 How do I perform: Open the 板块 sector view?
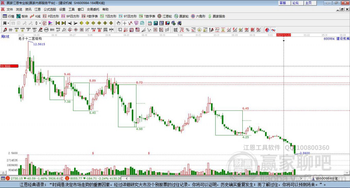[x=22, y=16]
